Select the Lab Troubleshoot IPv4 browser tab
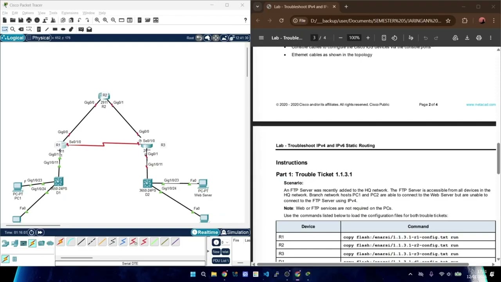The image size is (501, 282). (301, 7)
